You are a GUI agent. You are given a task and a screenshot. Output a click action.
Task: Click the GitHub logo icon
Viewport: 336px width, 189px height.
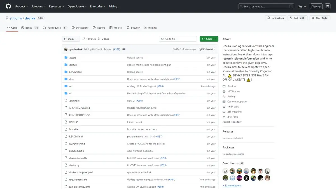pos(8,6)
